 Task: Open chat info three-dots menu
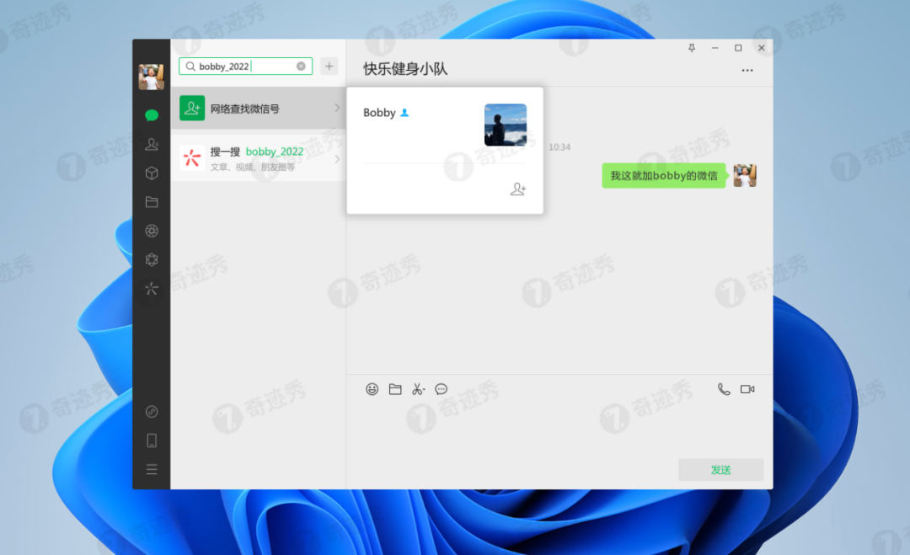(747, 70)
